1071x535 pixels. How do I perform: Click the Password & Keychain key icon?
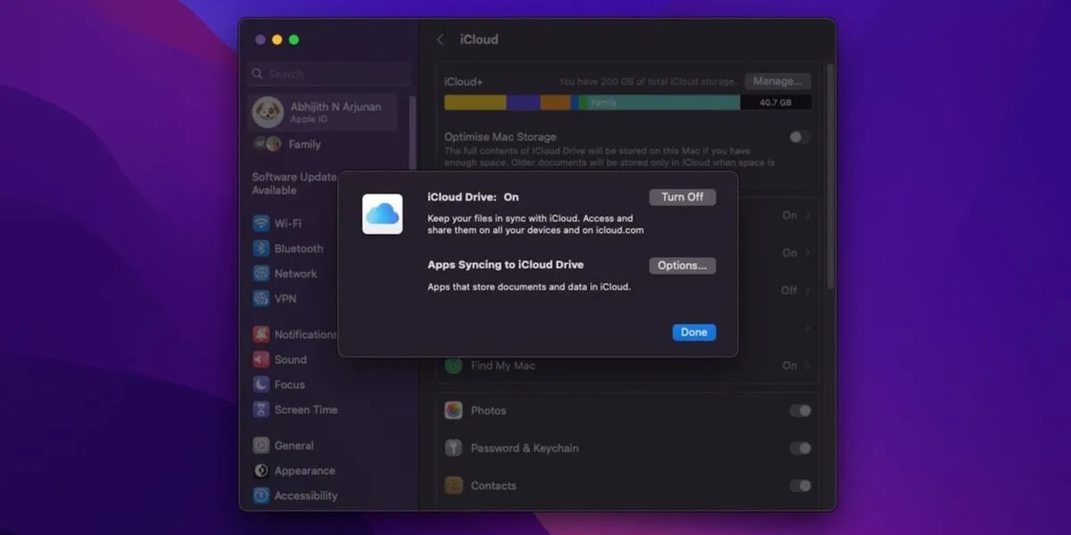point(453,448)
